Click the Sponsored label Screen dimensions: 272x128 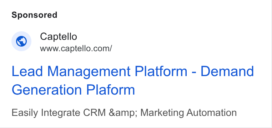[34, 15]
